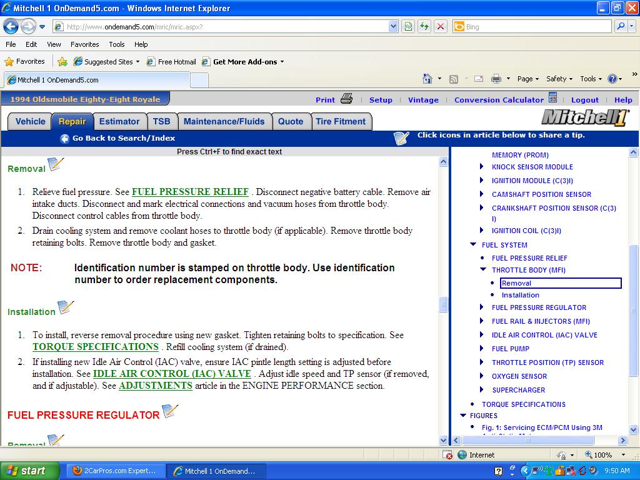Click the IE Help question mark icon
This screenshot has height=480, width=640.
point(612,79)
